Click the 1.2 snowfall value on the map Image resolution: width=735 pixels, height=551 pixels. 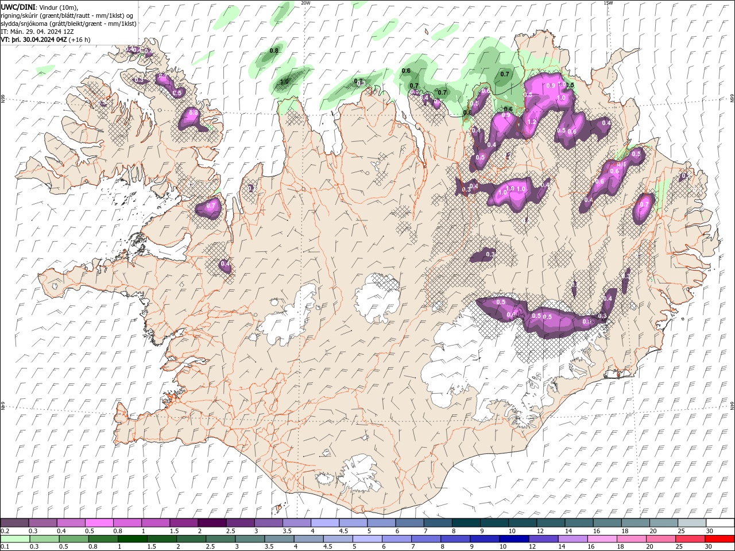tap(532, 122)
